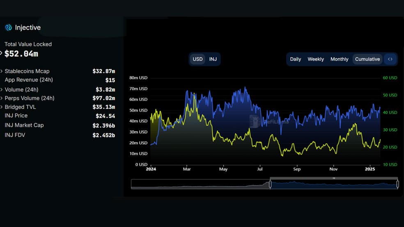Viewport: 404px width, 227px height.
Task: Click the unselected gray region of range navigator
Action: (x=200, y=184)
